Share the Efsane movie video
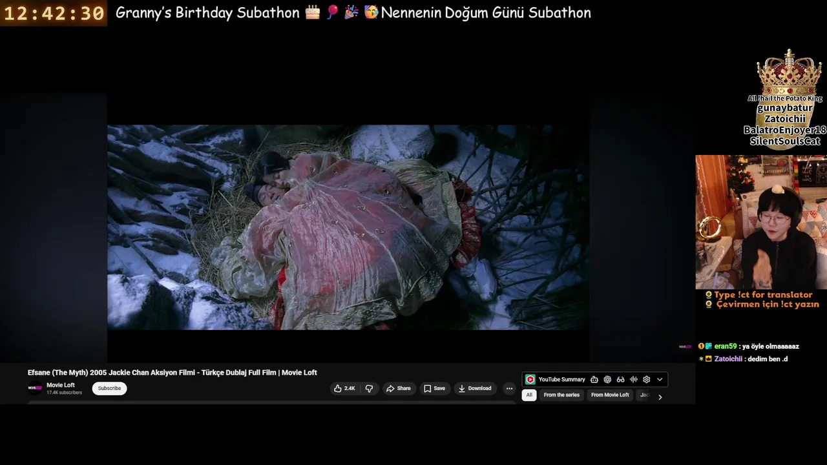This screenshot has height=465, width=827. pyautogui.click(x=398, y=388)
